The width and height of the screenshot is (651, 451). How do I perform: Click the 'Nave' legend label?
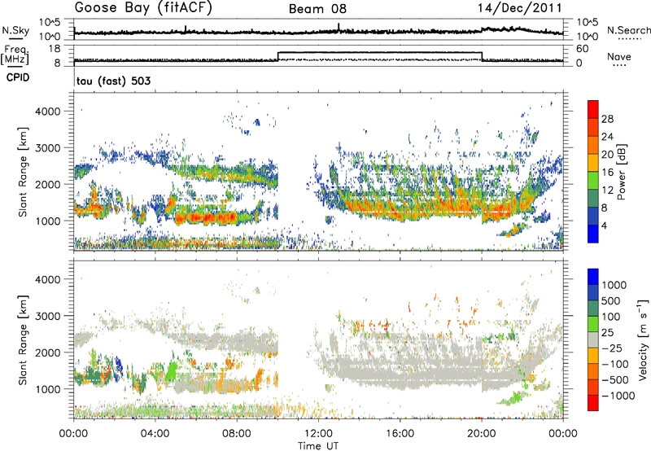(619, 56)
